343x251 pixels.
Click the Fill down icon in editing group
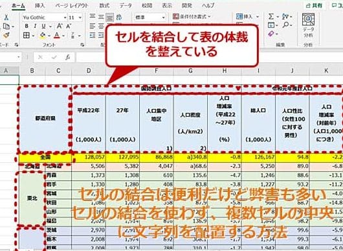[271, 25]
